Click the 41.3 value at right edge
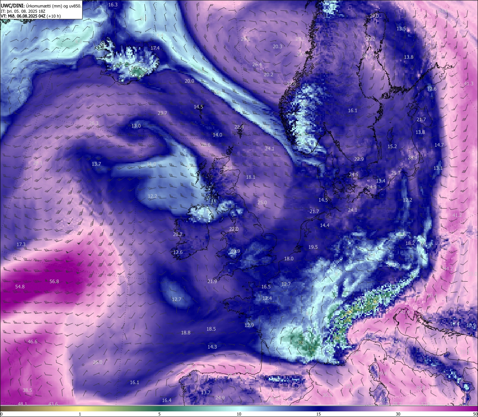 point(469,84)
